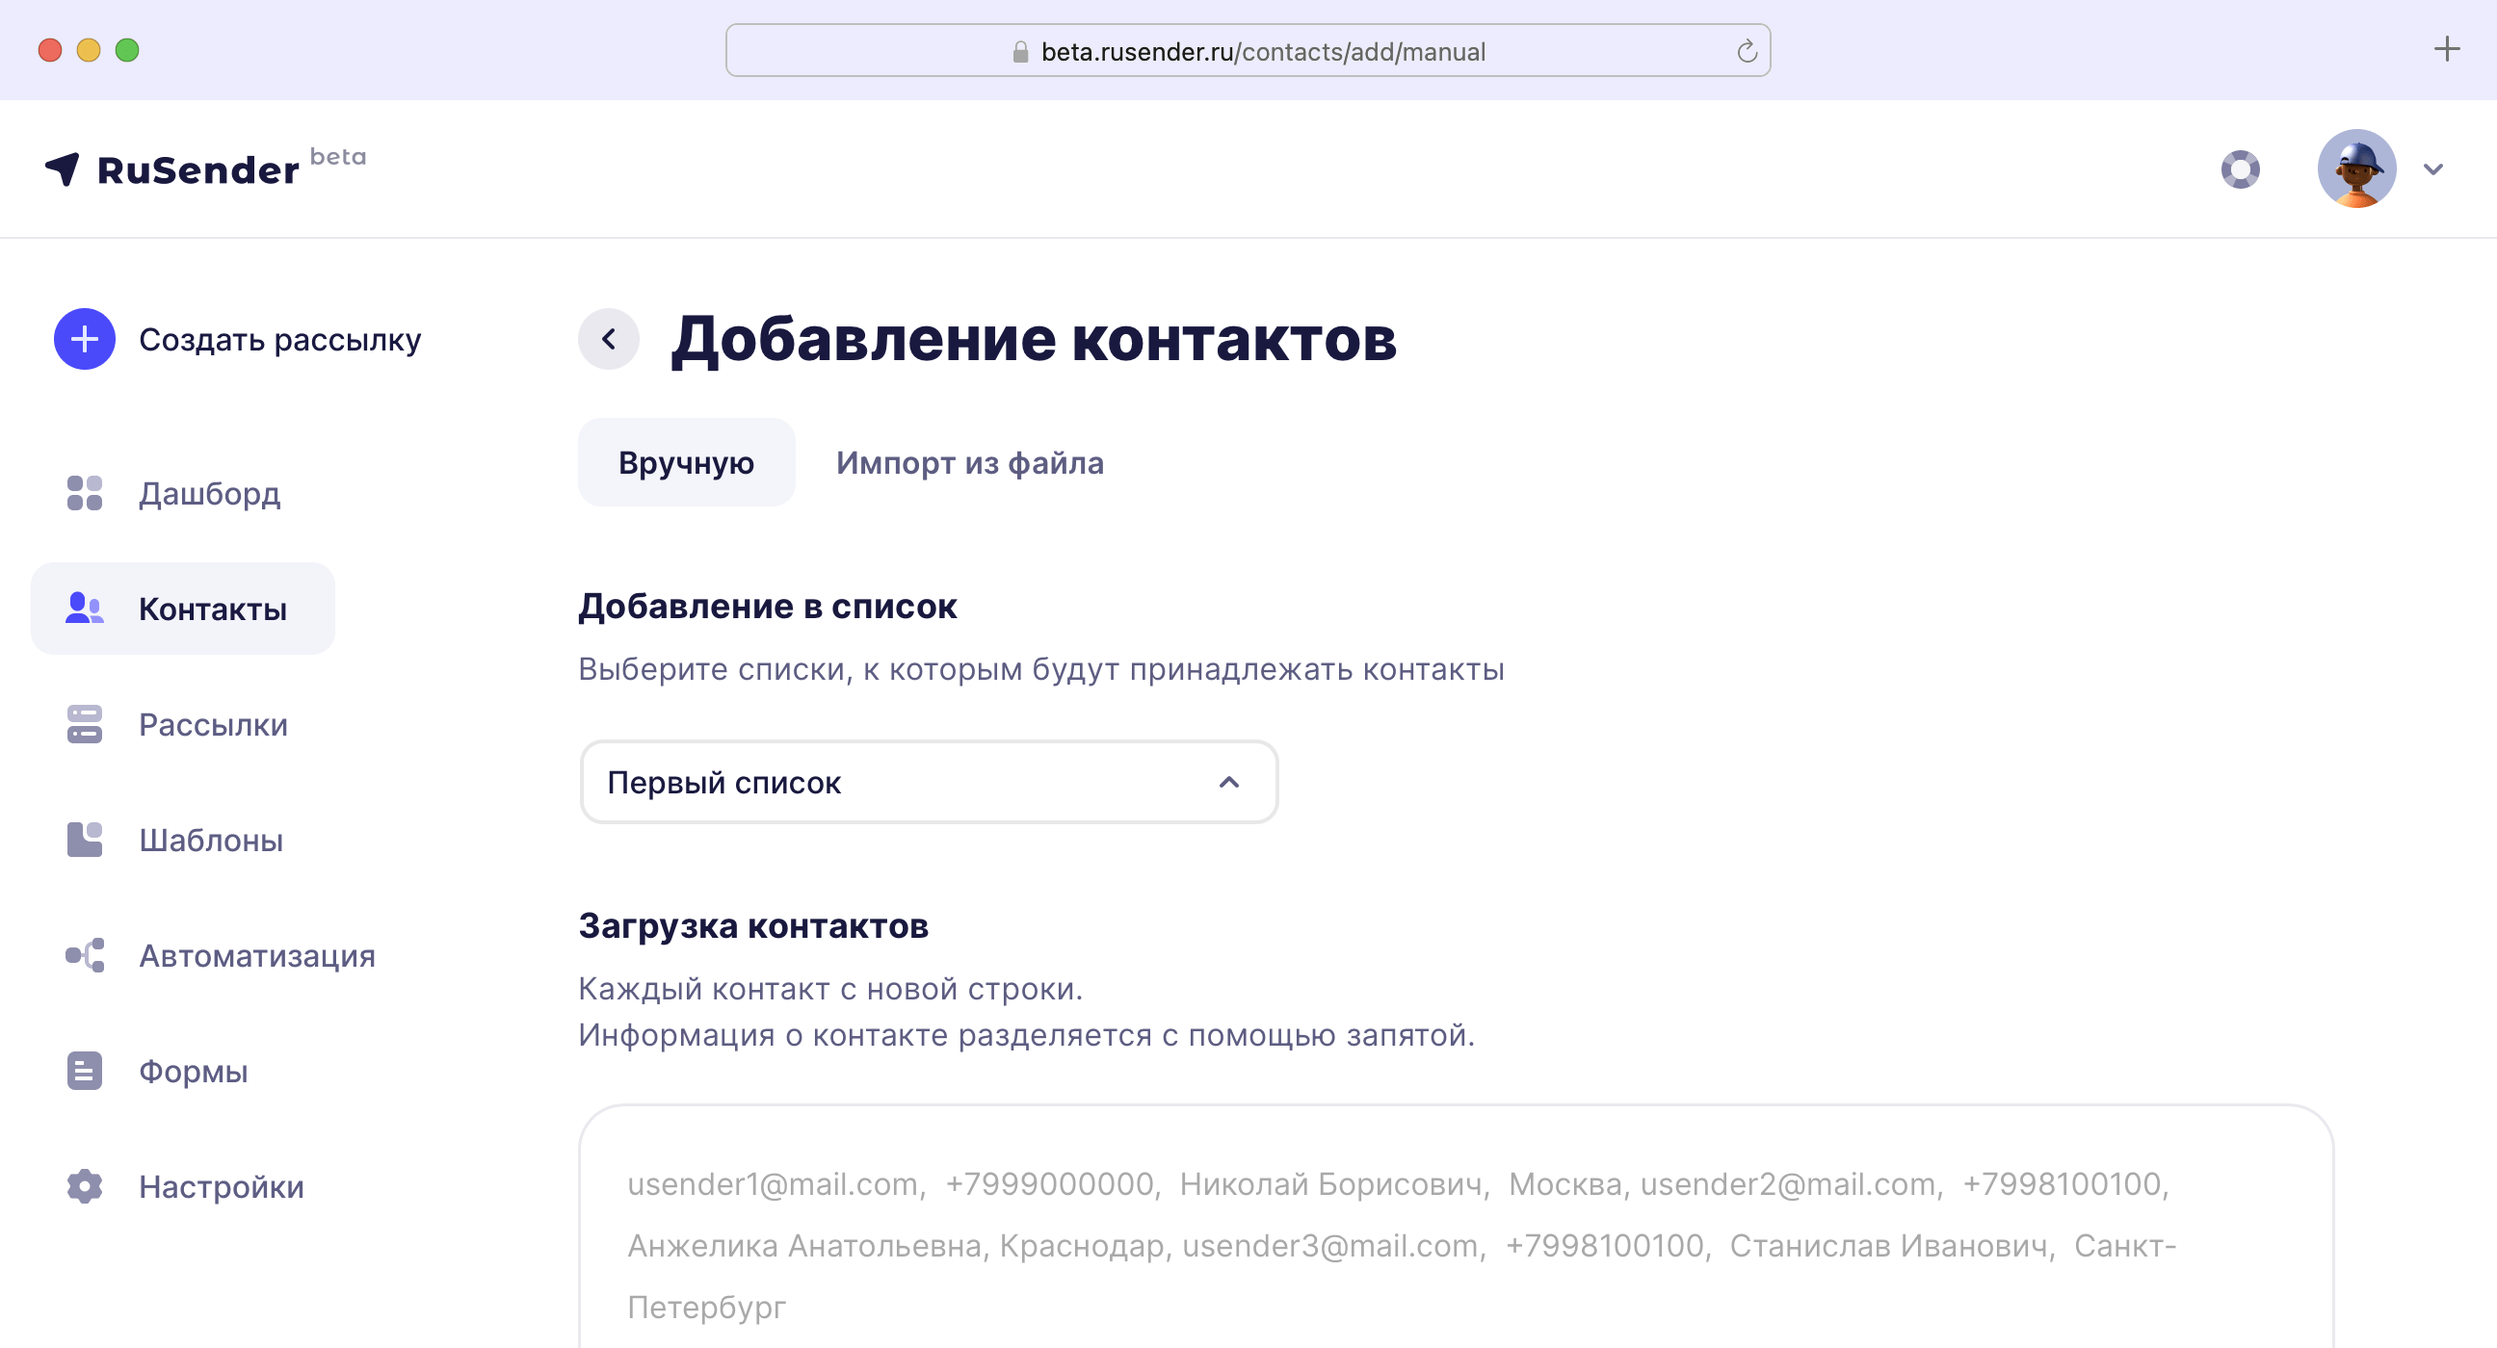The image size is (2497, 1348).
Task: Reload the page with the browser refresh icon
Action: 1747,51
